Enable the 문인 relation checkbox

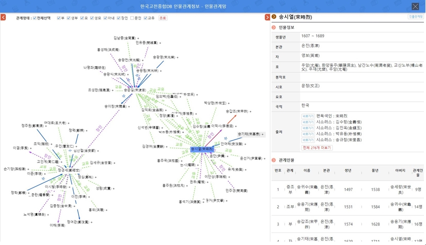pos(132,18)
